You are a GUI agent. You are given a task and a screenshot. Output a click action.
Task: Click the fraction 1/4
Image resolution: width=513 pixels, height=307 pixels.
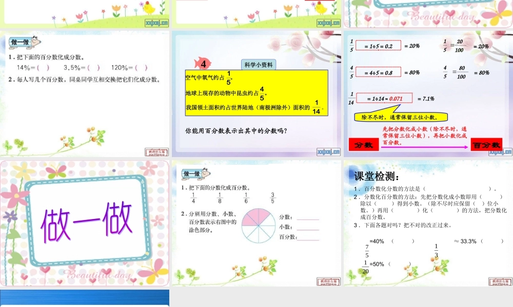193,198
